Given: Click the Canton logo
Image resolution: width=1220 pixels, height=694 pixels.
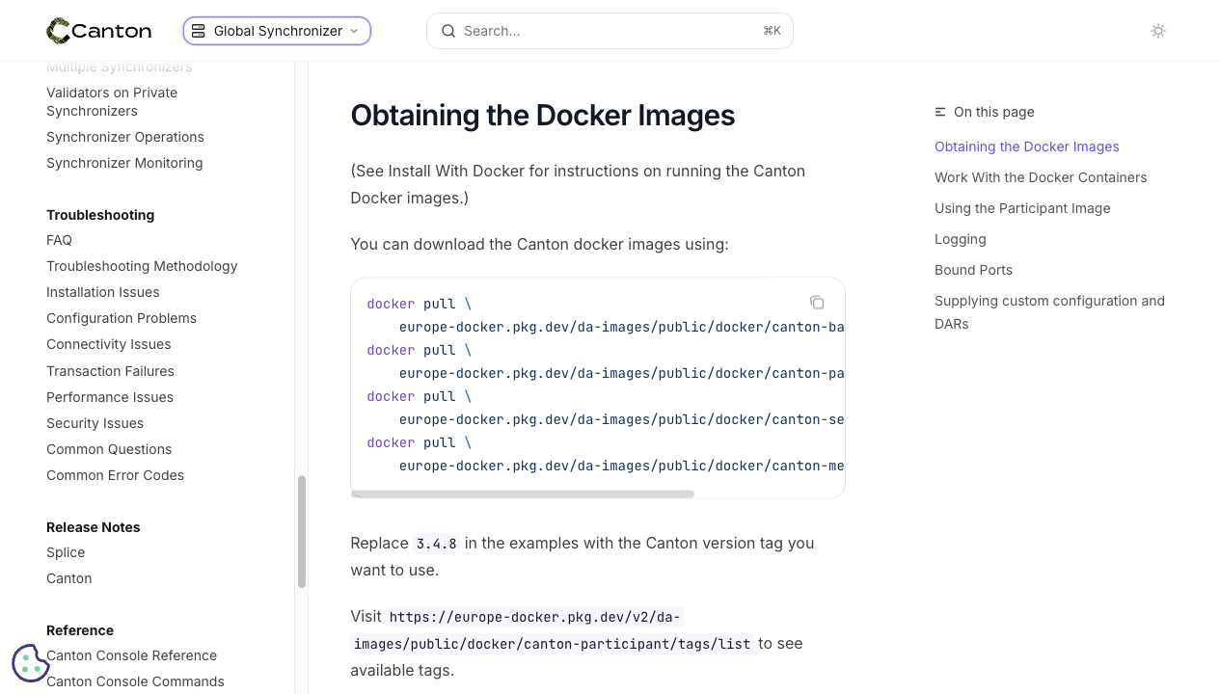Looking at the screenshot, I should [x=98, y=31].
